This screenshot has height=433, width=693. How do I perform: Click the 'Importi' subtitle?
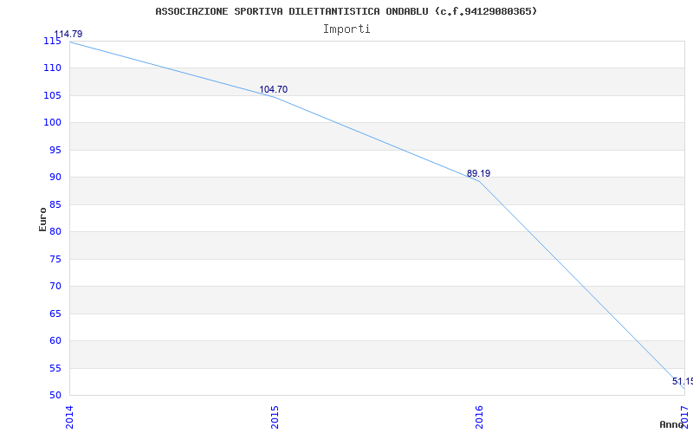click(x=346, y=29)
